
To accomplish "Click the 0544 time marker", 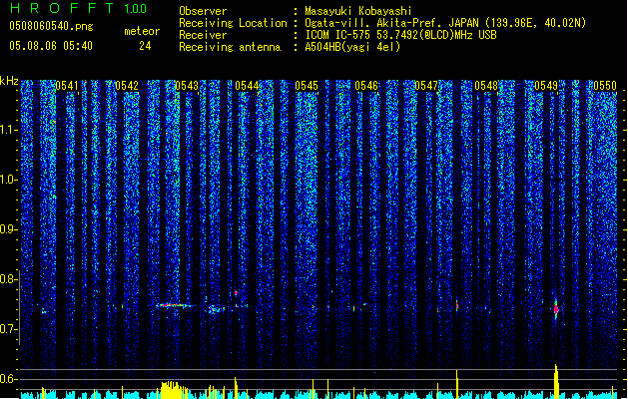I will coord(247,86).
